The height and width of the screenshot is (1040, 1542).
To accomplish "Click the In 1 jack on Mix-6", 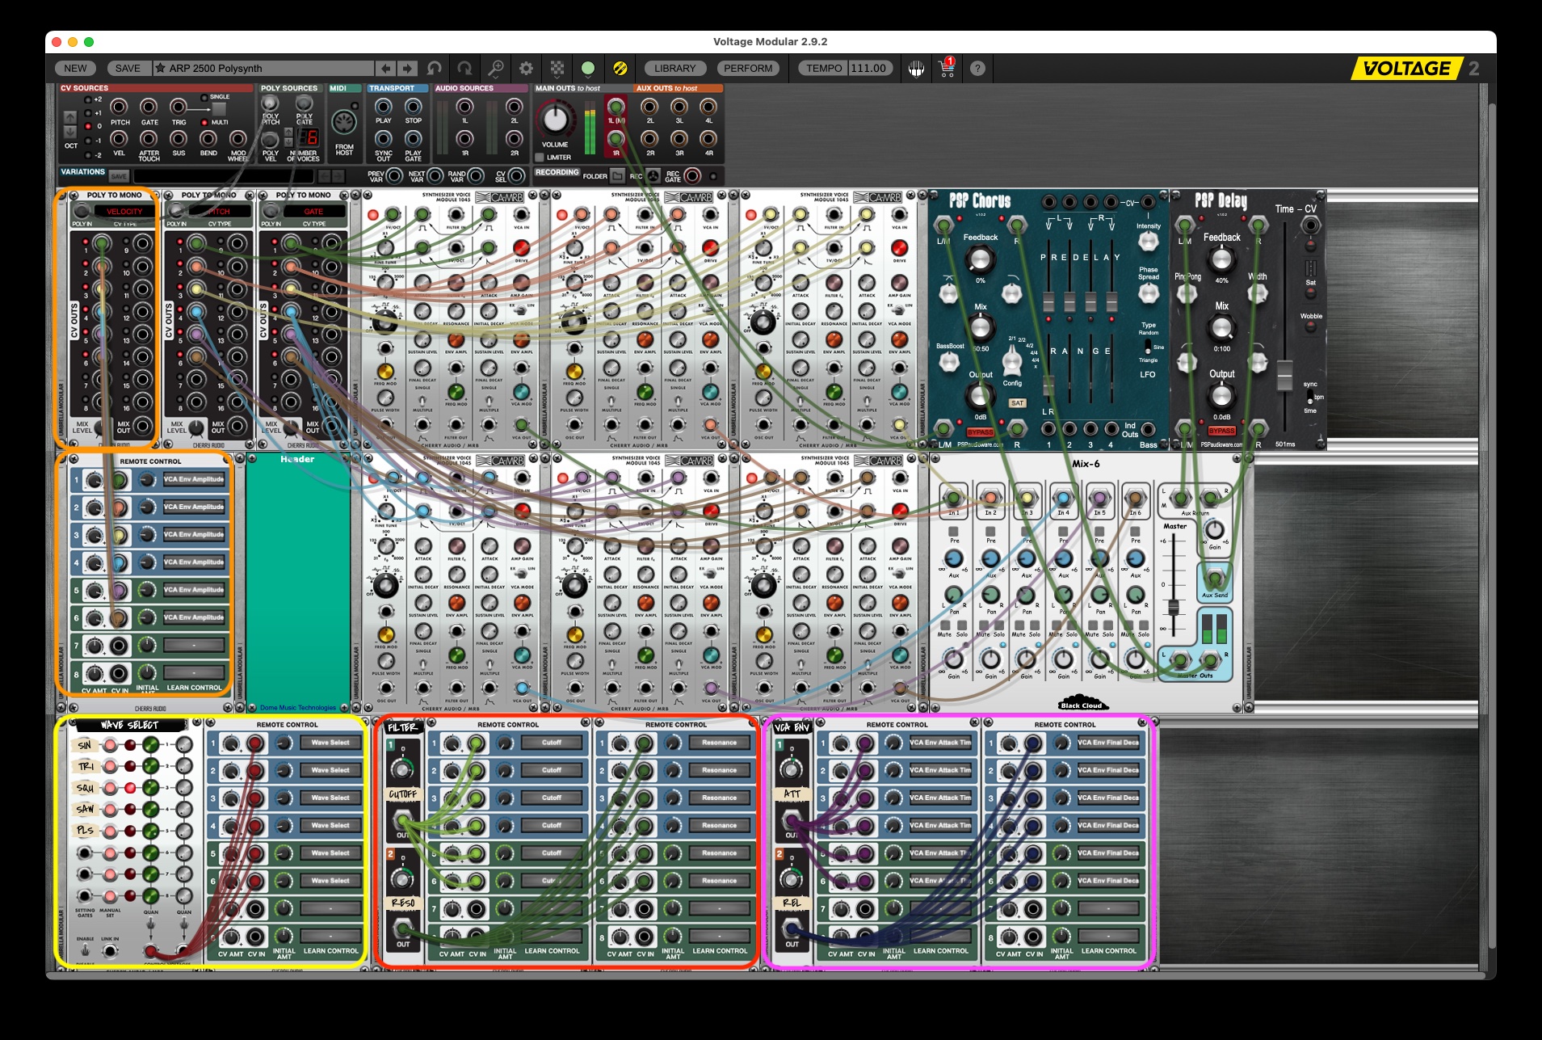I will click(954, 498).
